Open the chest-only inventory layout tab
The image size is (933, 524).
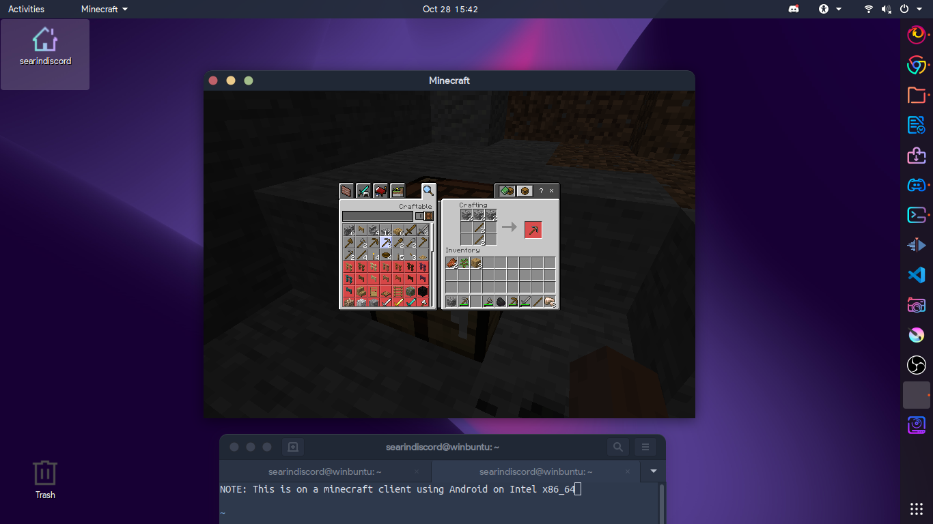(x=525, y=190)
